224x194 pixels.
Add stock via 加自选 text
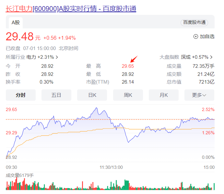[x=207, y=36]
